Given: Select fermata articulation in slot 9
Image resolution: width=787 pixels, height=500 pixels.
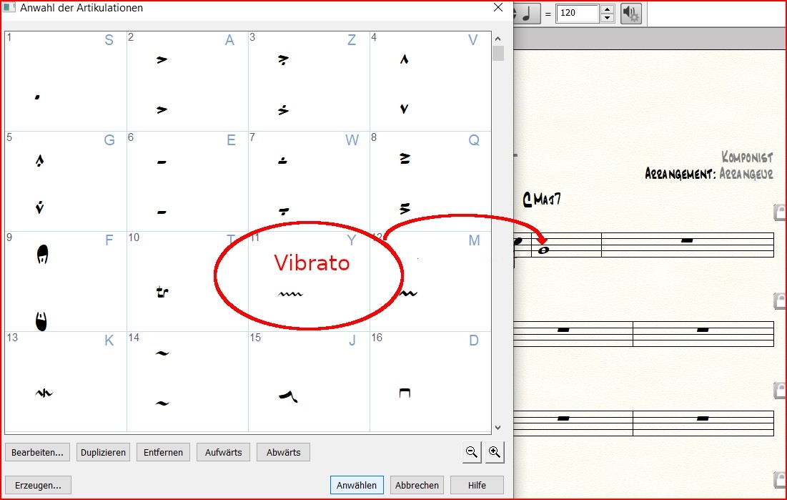Looking at the screenshot, I should pyautogui.click(x=66, y=281).
